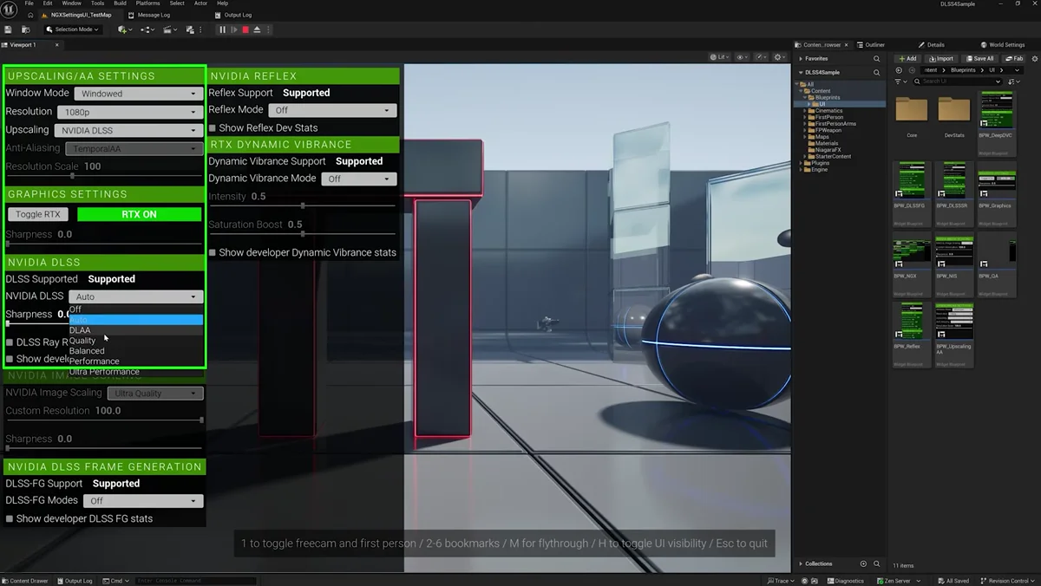Select DLAA from NVIDIA DLSS list
This screenshot has width=1041, height=586.
(136, 330)
